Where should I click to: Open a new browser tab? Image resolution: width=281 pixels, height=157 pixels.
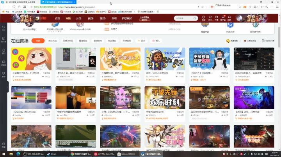tap(79, 2)
